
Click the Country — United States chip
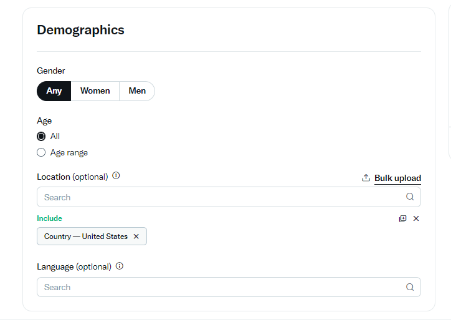[92, 237]
